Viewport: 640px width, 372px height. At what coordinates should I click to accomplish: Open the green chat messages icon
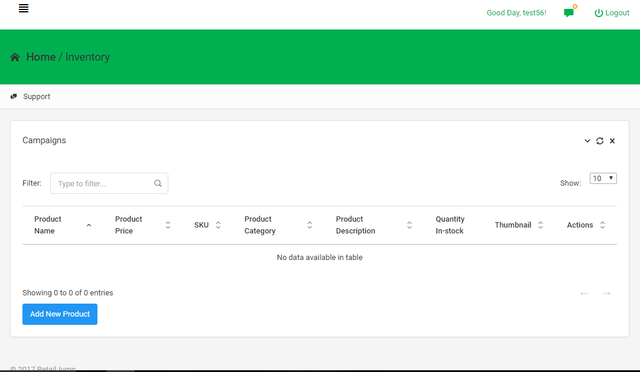pyautogui.click(x=569, y=12)
